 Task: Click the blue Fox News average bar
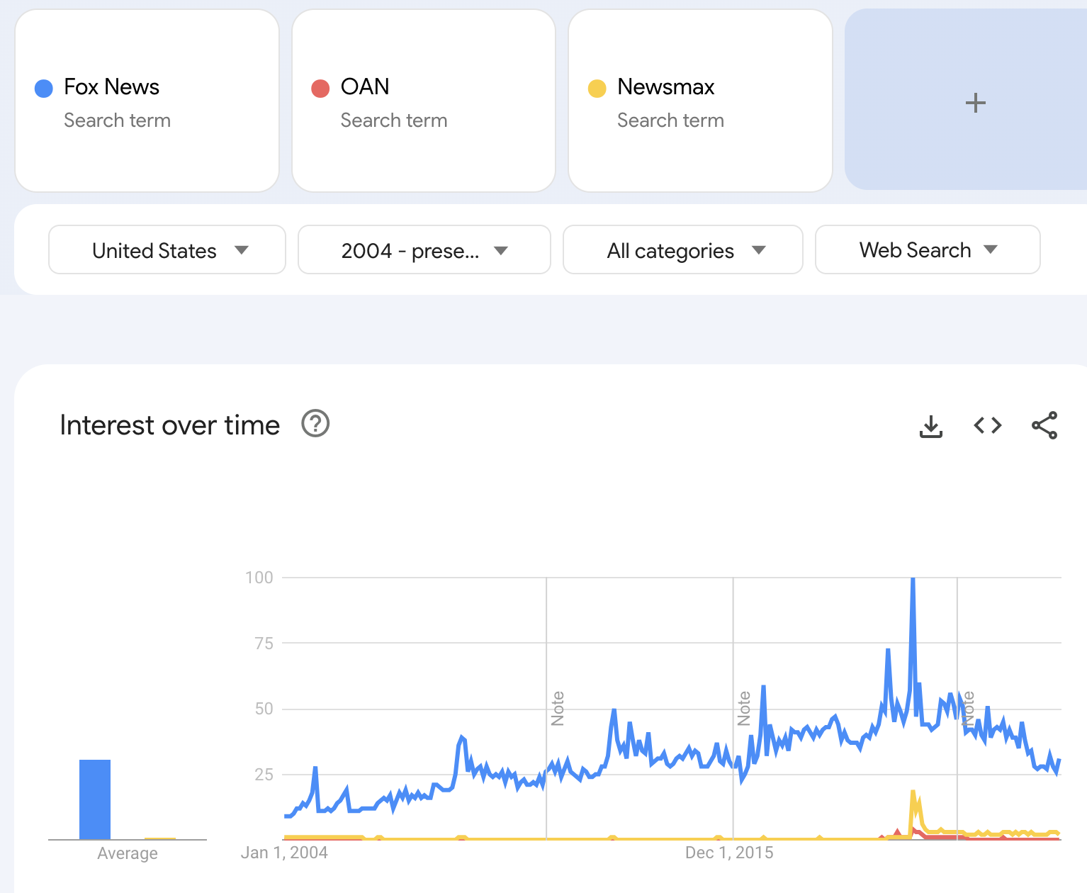pos(95,799)
